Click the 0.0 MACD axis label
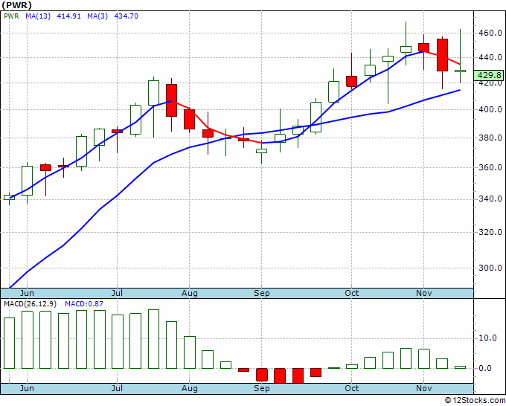This screenshot has width=506, height=406. click(485, 369)
